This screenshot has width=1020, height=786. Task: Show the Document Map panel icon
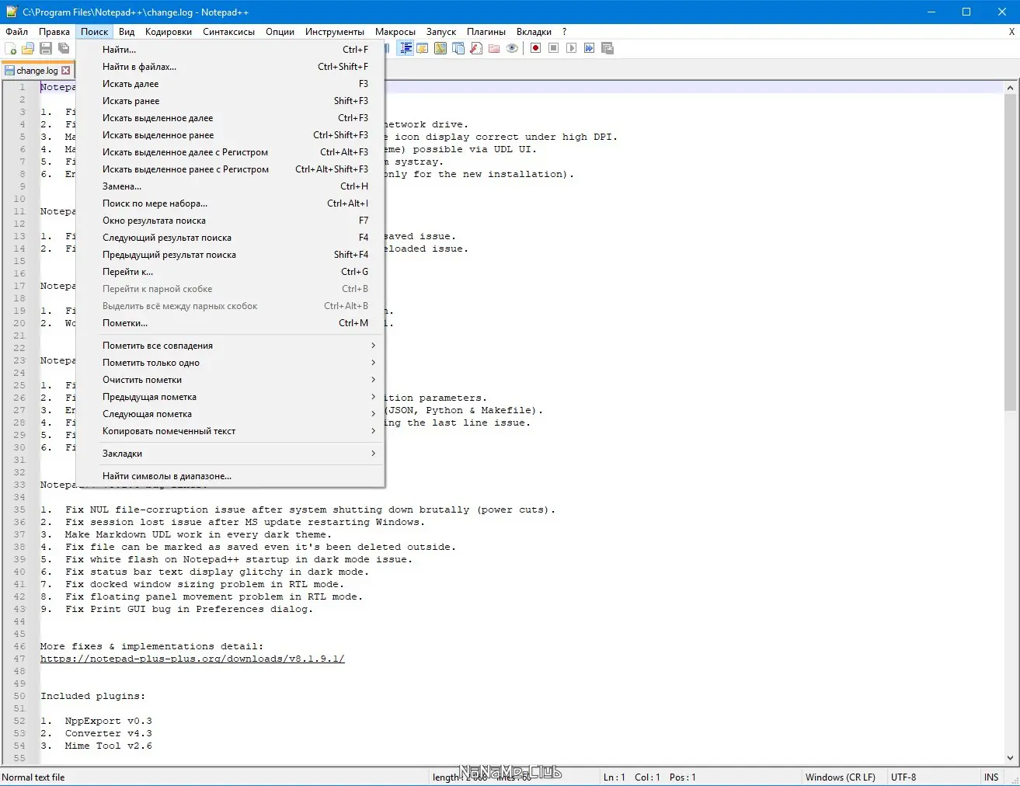pos(440,48)
